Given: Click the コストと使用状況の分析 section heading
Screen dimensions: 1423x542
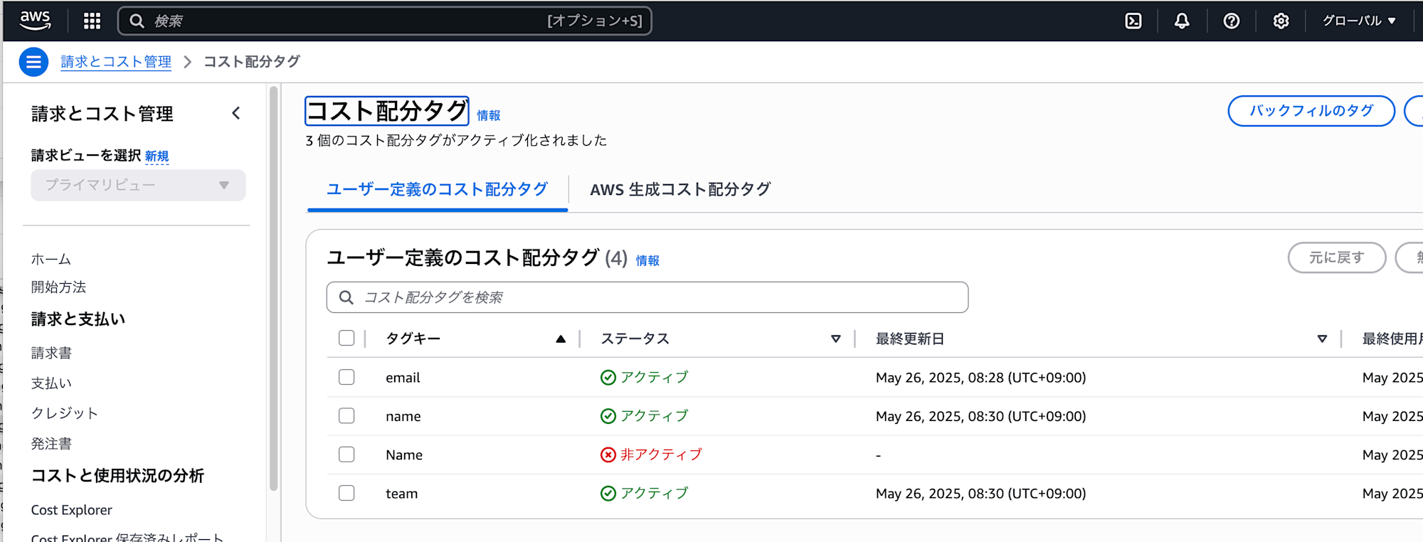Looking at the screenshot, I should coord(117,475).
